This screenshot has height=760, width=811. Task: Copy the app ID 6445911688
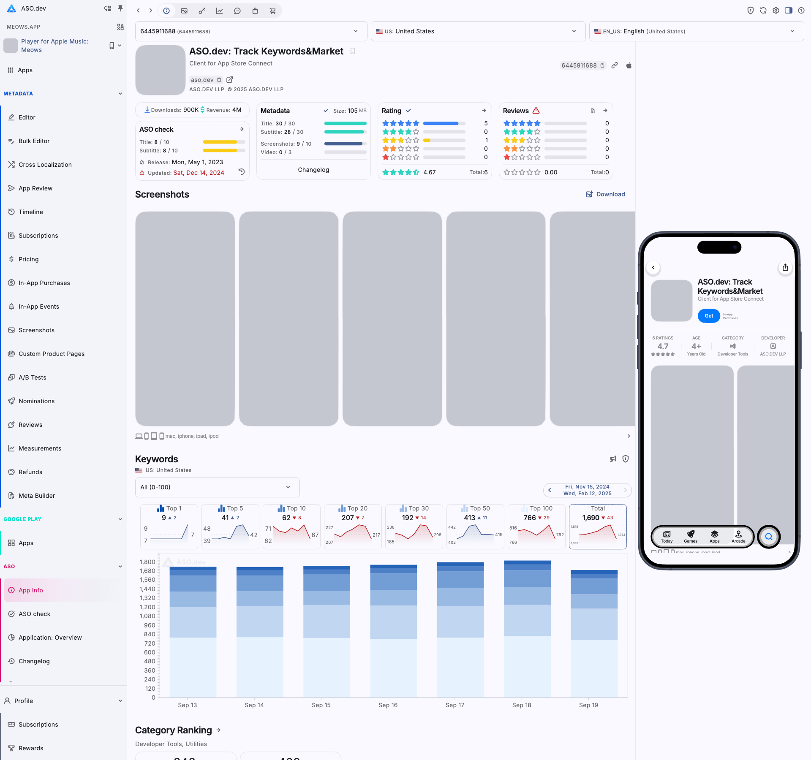(602, 65)
